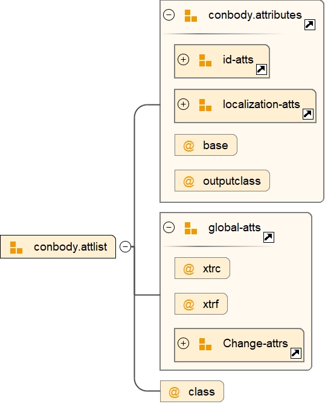Select the xtrc attribute label
This screenshot has width=325, height=407.
click(x=212, y=268)
